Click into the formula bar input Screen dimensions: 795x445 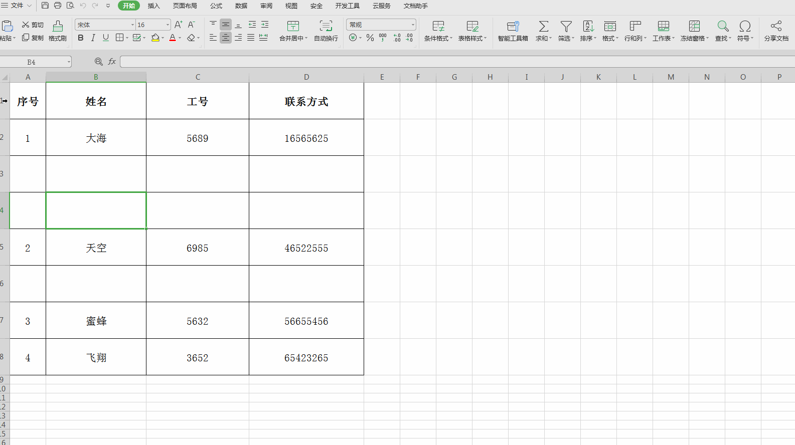coord(457,62)
